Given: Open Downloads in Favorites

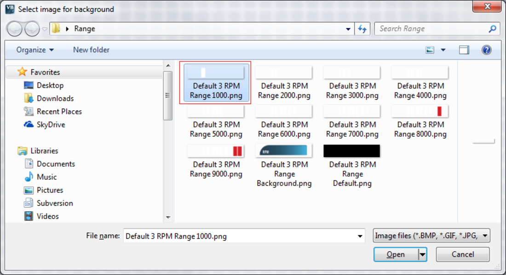Looking at the screenshot, I should 55,99.
